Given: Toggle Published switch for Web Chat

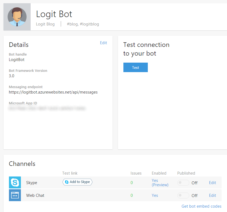Looking at the screenshot, I should tap(183, 195).
